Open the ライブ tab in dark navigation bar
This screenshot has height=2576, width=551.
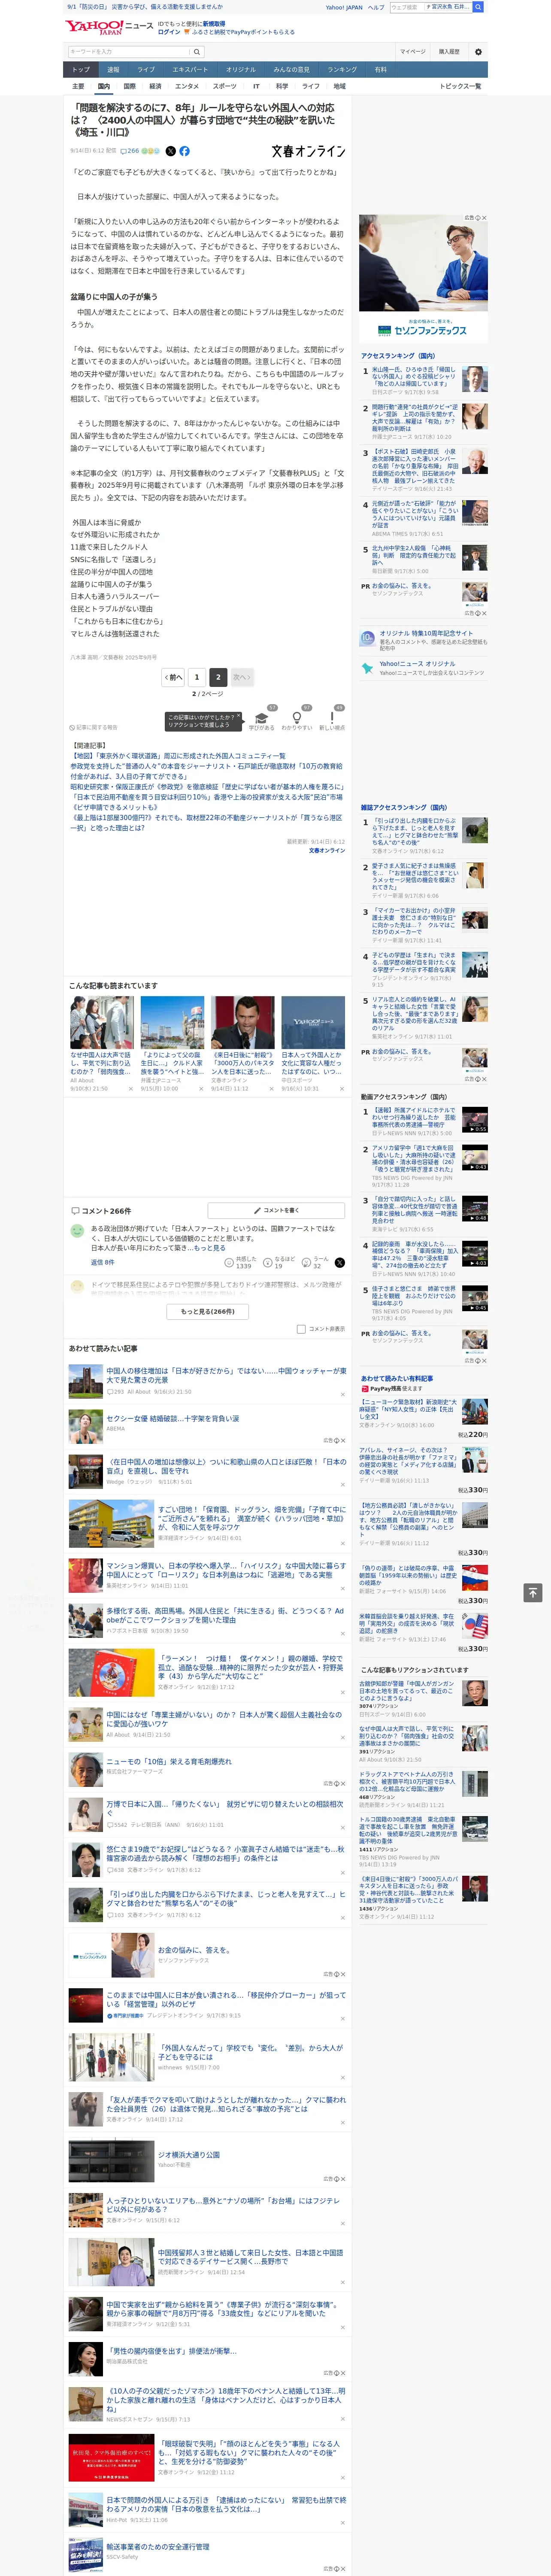146,70
